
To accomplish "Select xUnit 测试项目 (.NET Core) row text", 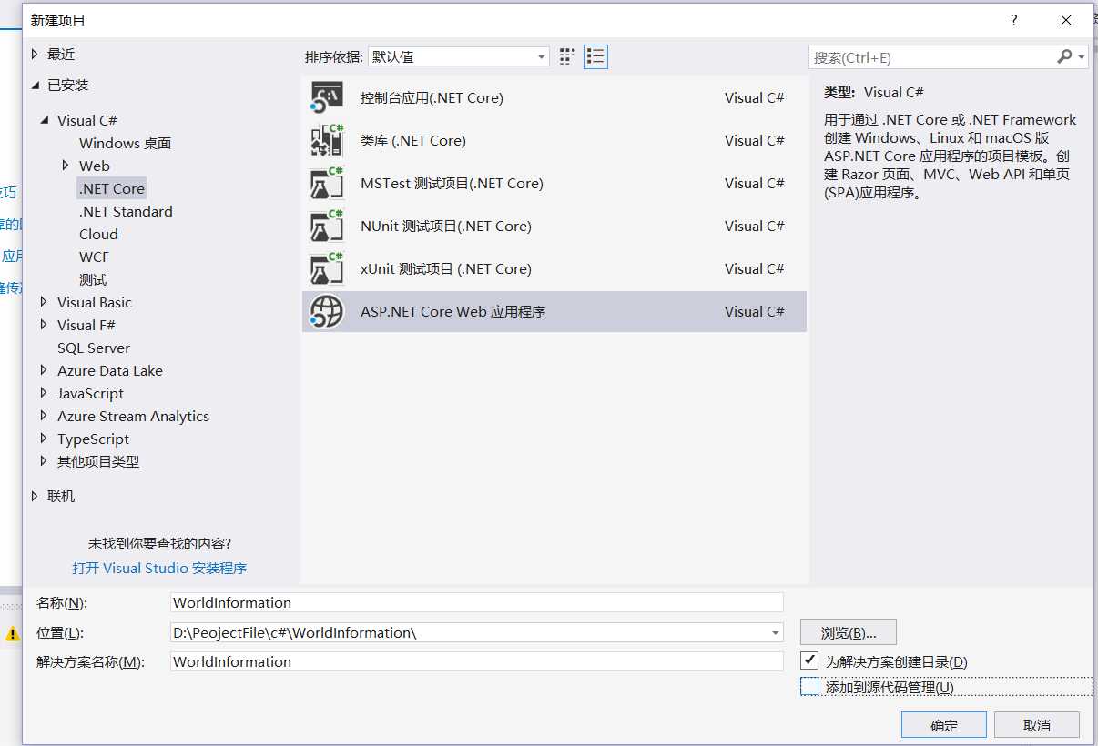I will 446,268.
